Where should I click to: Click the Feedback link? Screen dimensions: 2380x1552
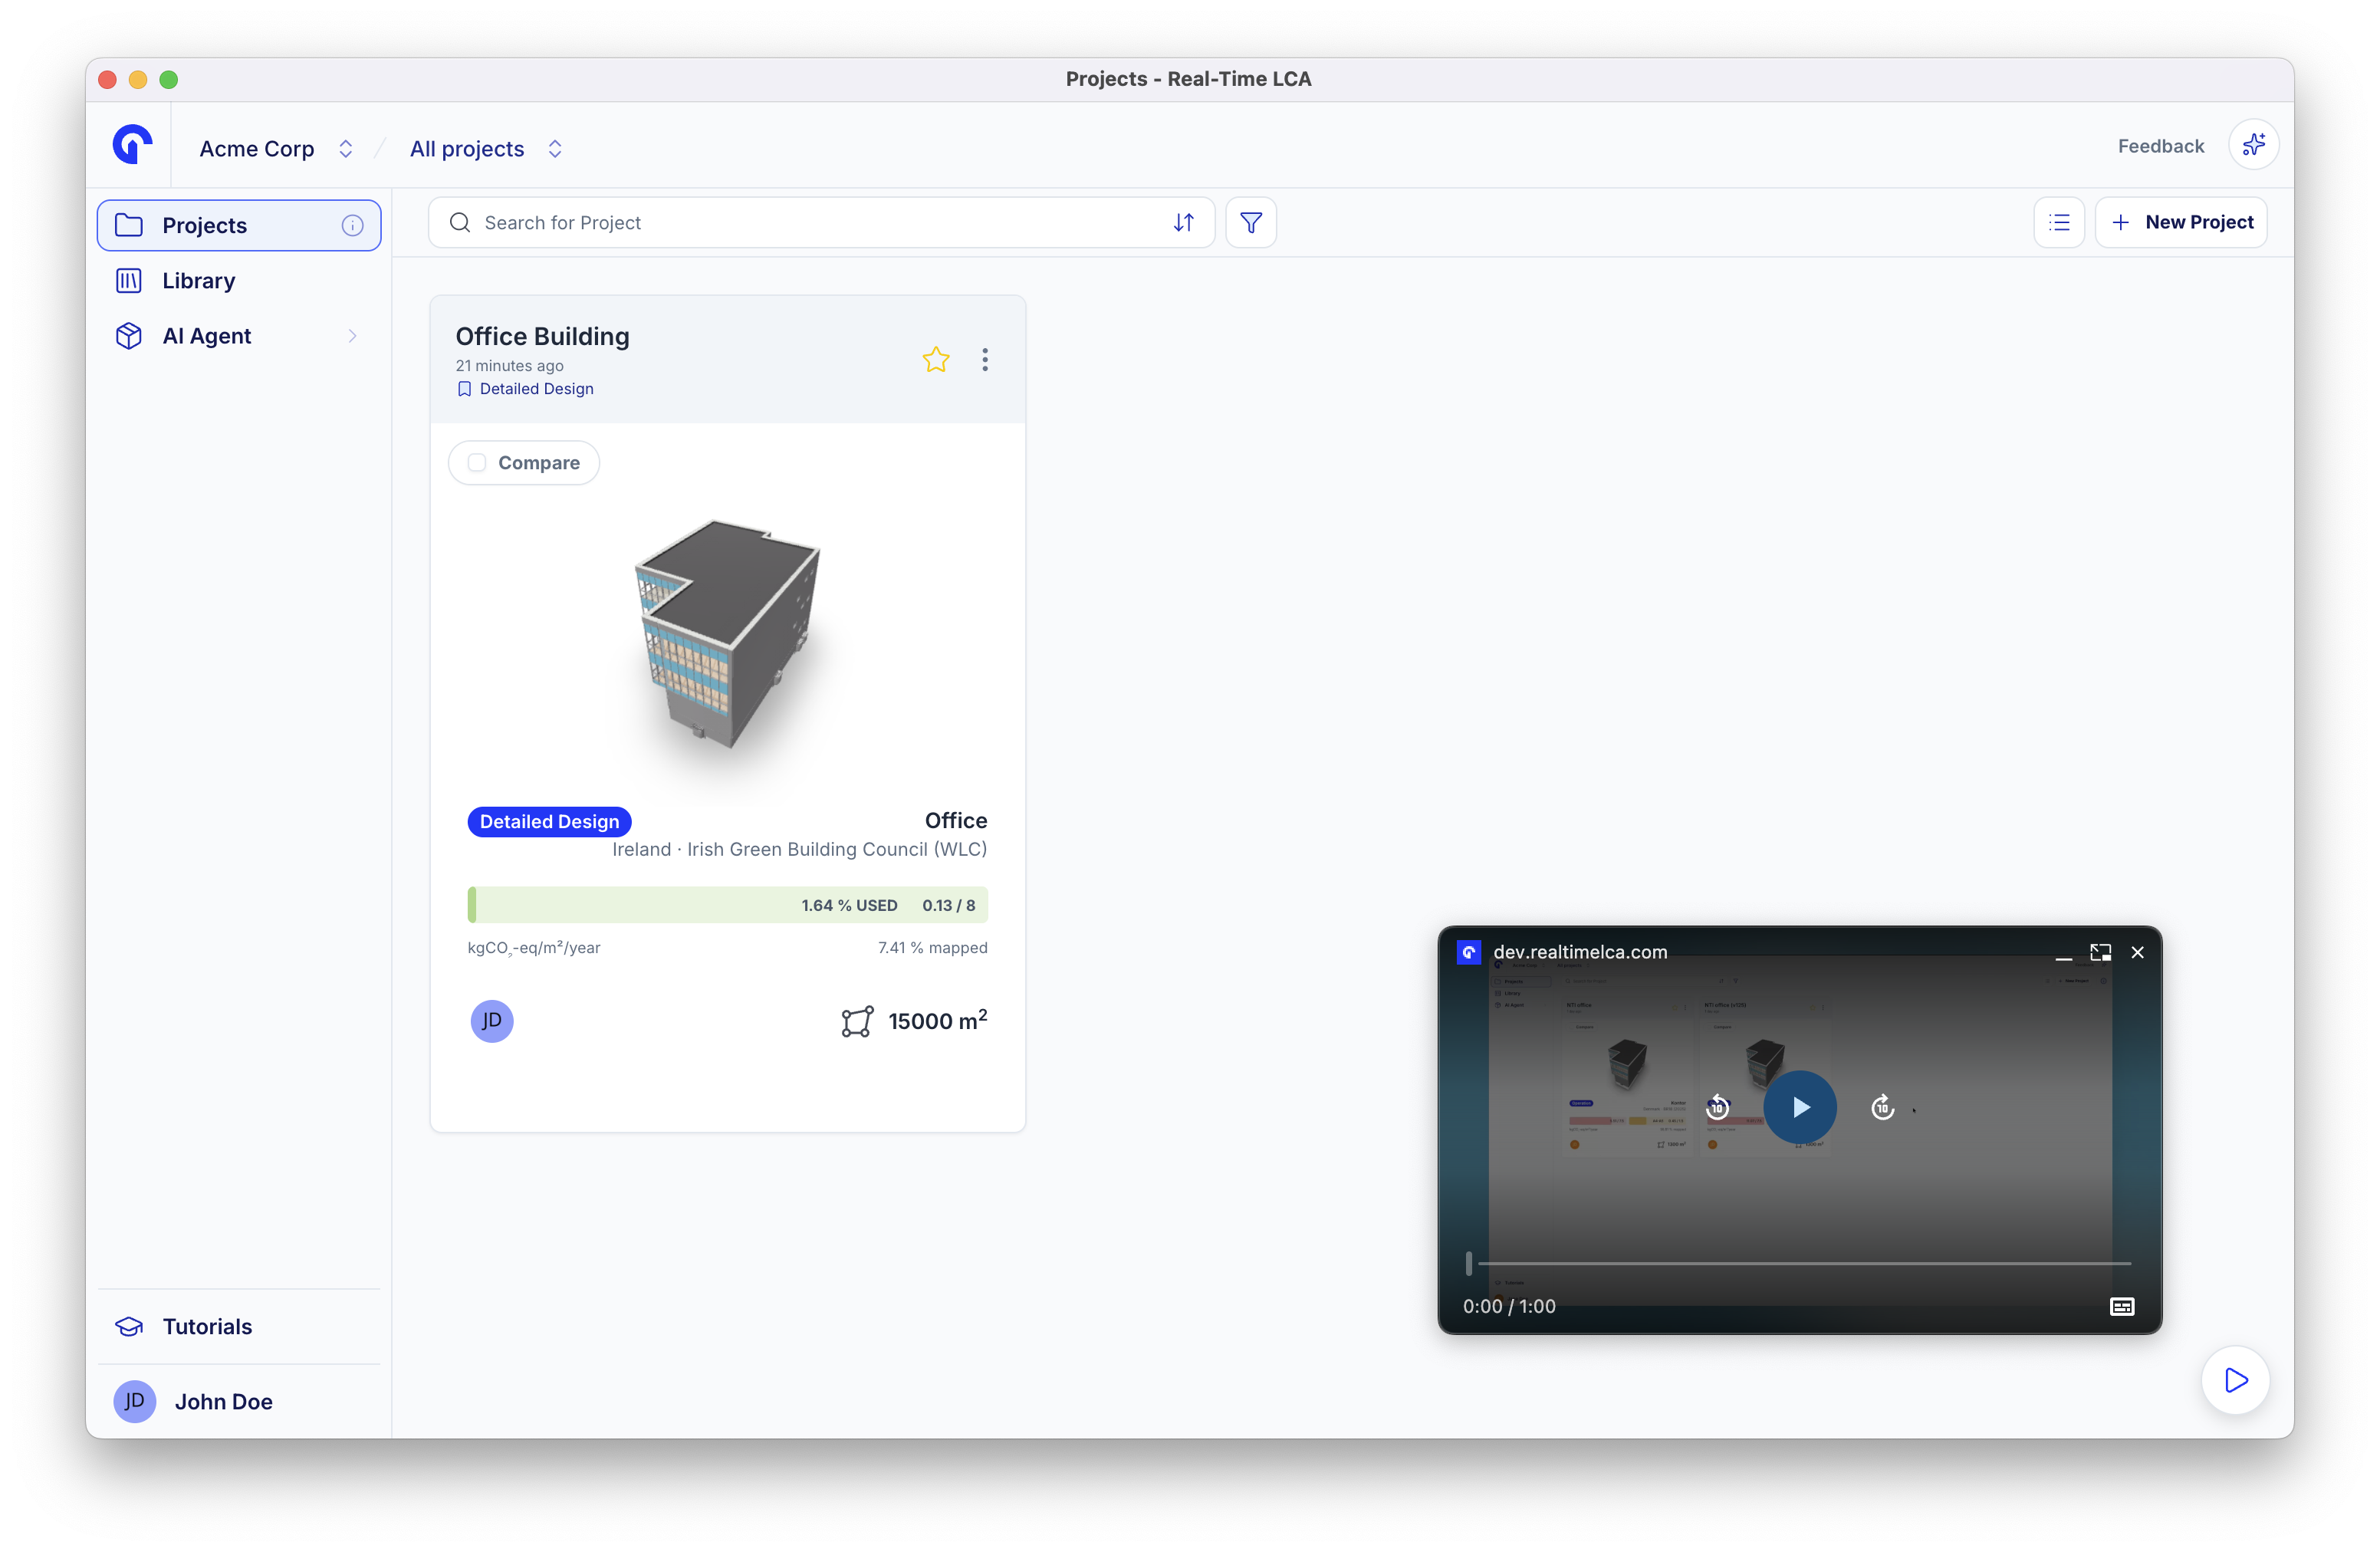tap(2160, 146)
